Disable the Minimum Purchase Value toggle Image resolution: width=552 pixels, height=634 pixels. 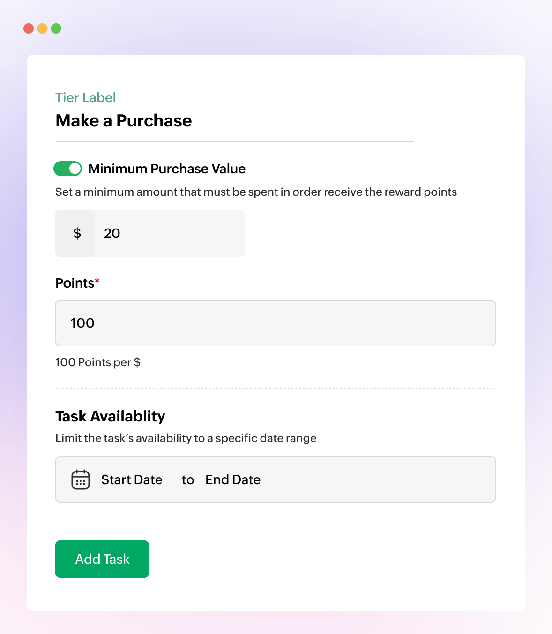point(67,169)
